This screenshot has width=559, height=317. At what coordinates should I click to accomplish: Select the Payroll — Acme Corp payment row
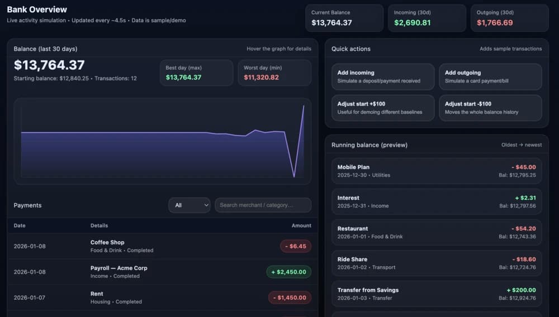point(163,272)
